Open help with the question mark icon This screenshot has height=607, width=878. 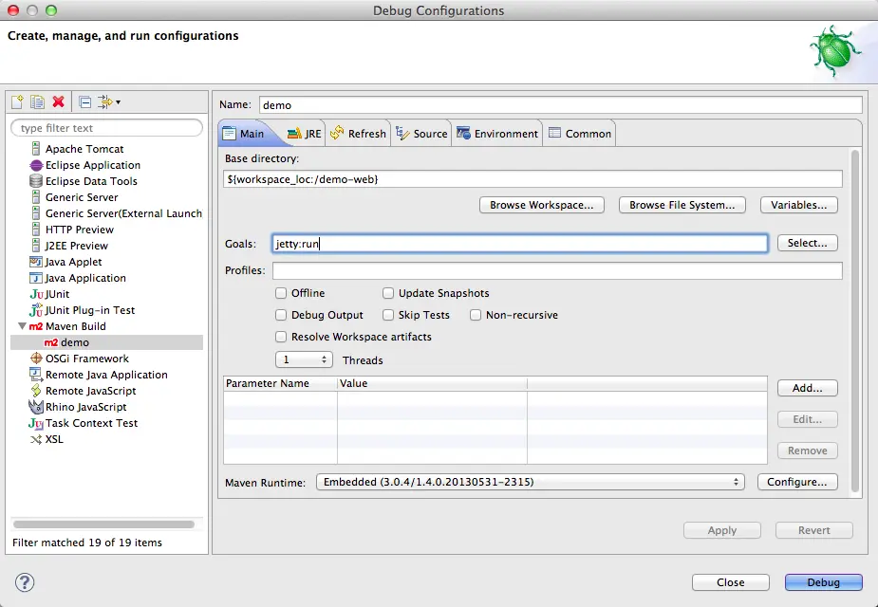coord(25,582)
